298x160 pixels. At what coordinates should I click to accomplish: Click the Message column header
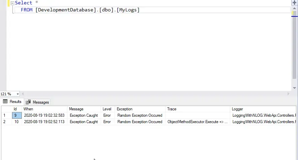point(84,109)
